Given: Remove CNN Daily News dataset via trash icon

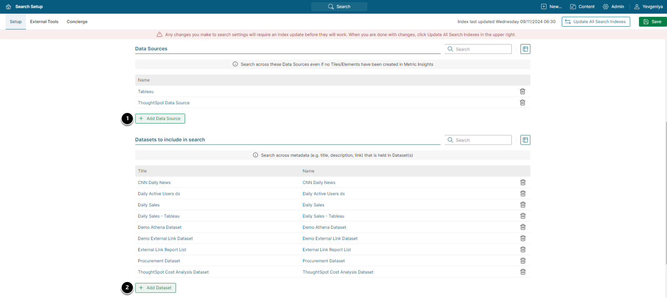Looking at the screenshot, I should 523,182.
